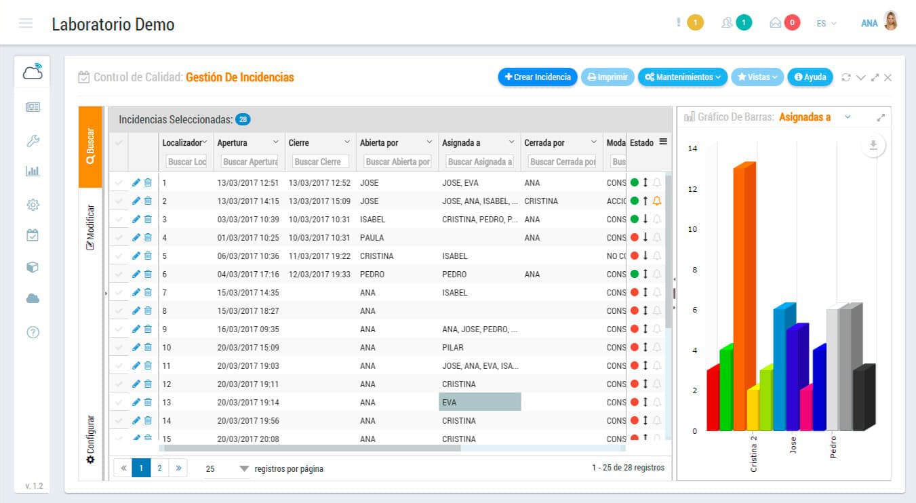Refresh the Gestión De Incidencias panel
Viewport: 916px width, 503px height.
click(845, 77)
